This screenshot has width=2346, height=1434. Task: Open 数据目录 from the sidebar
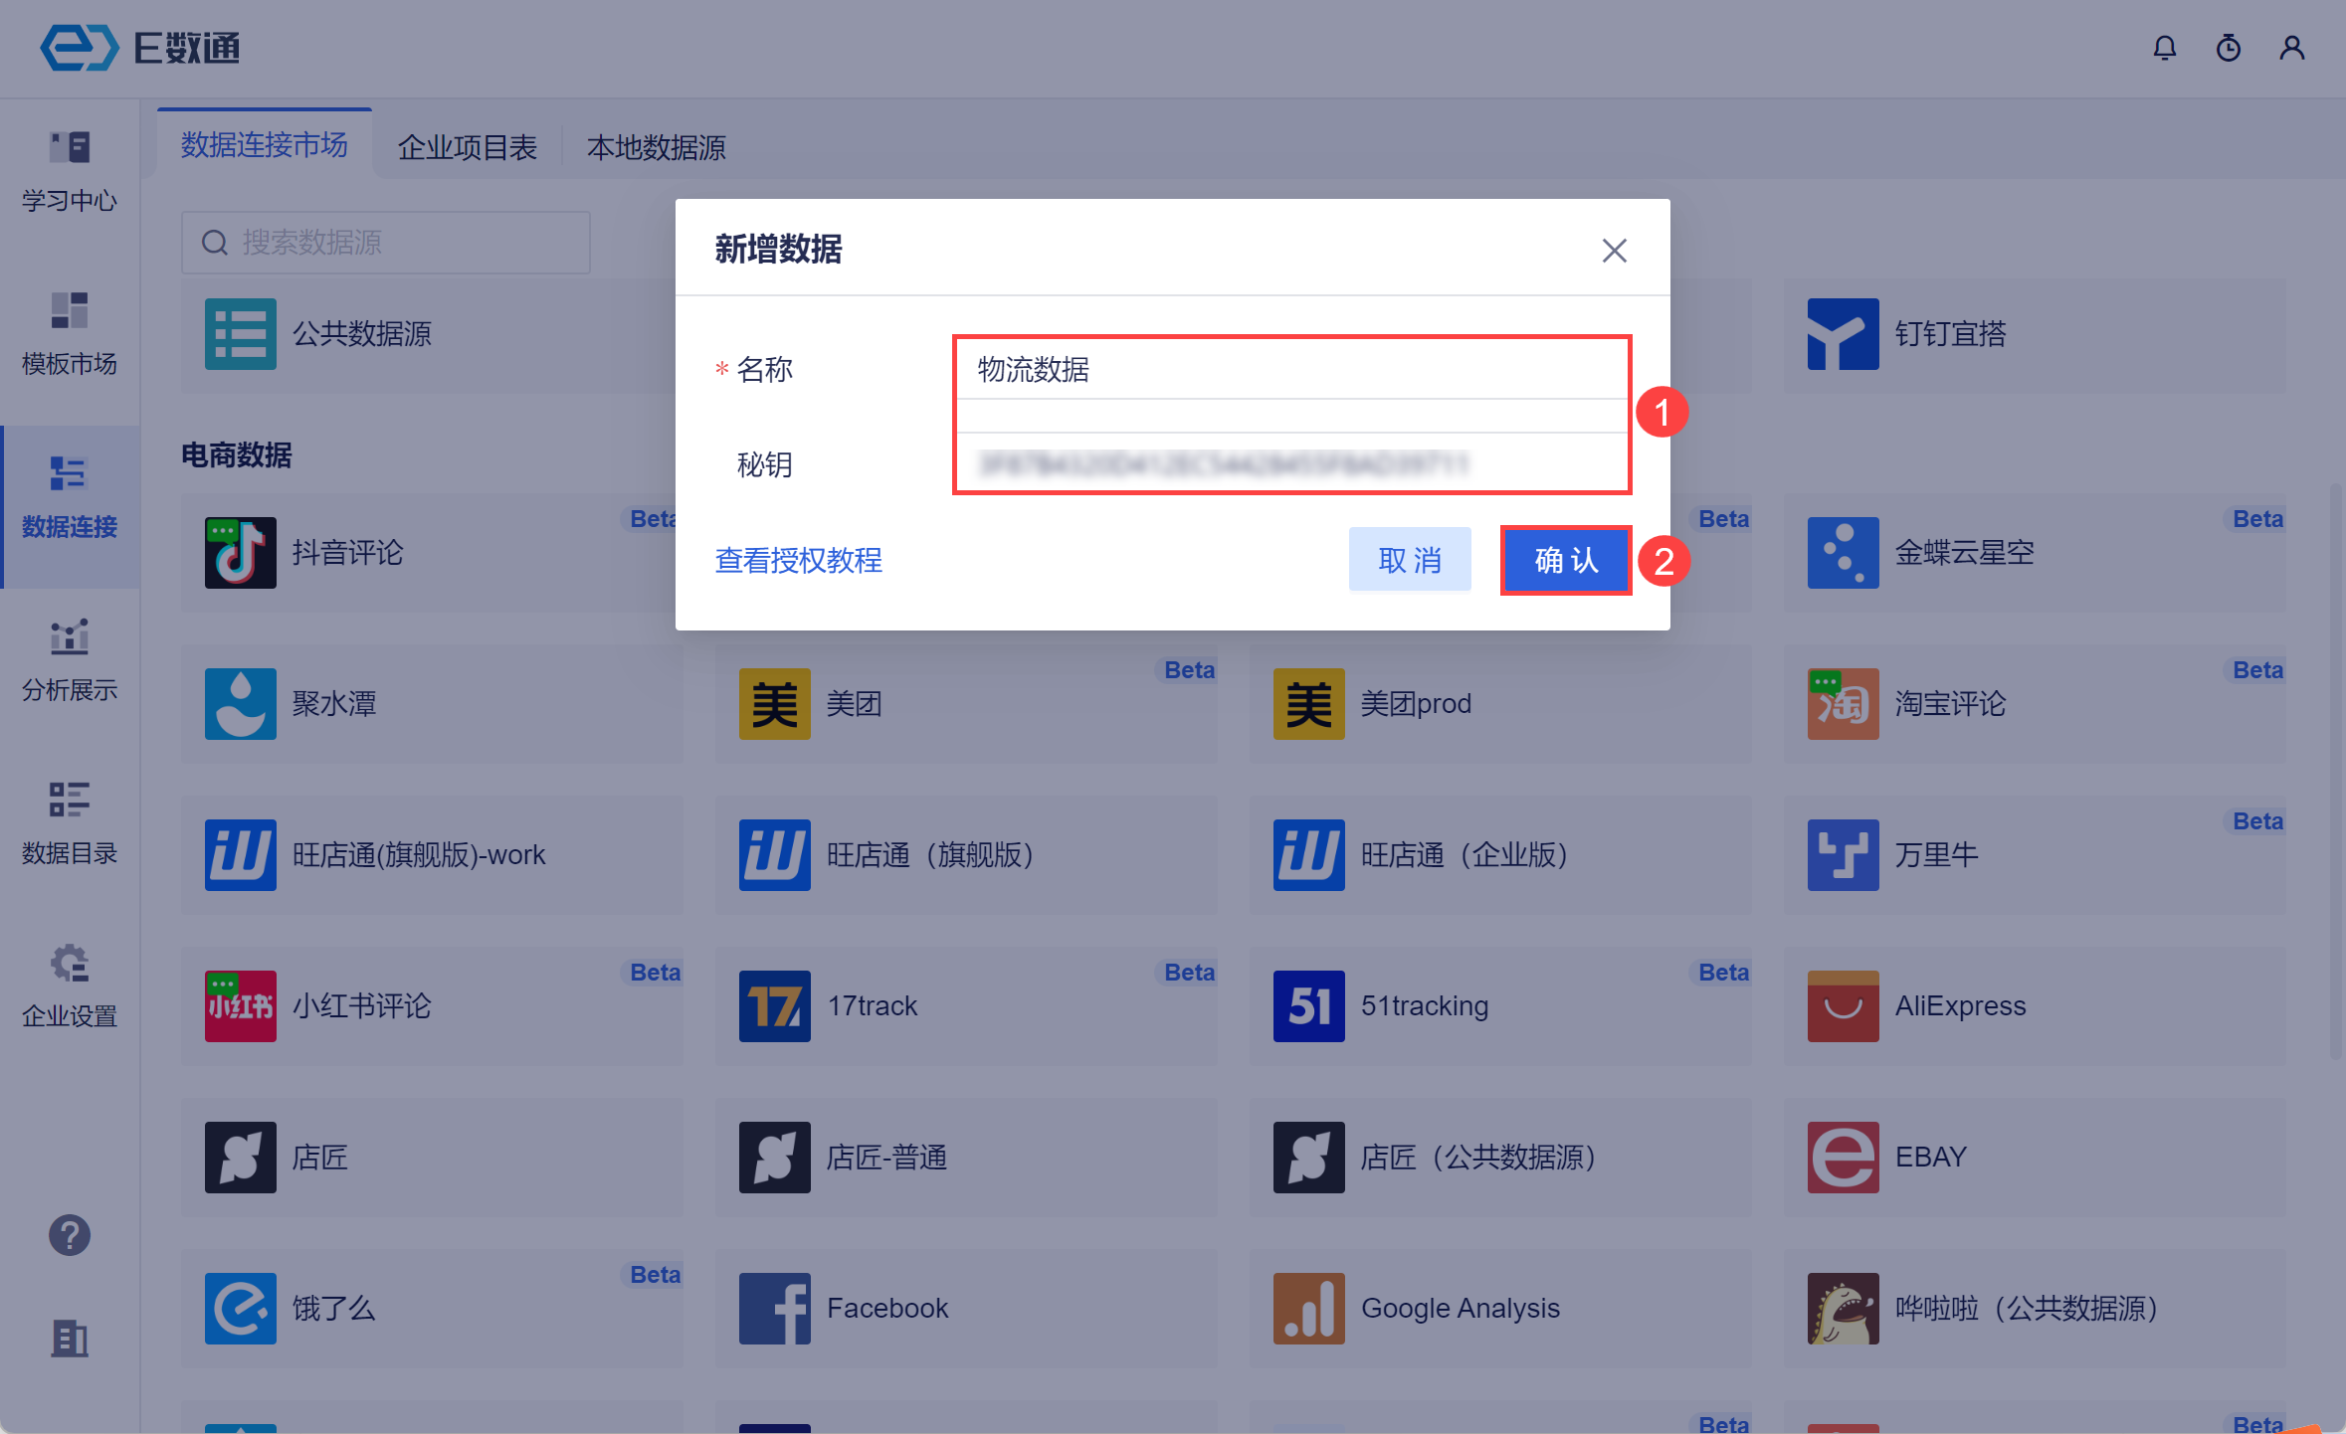69,823
